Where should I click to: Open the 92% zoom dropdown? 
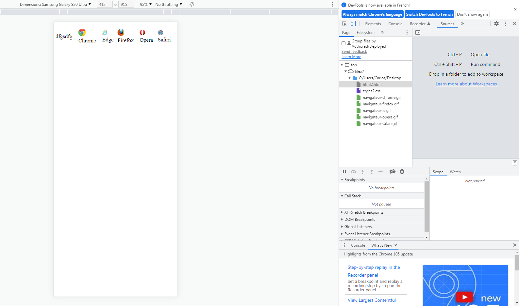pos(146,5)
